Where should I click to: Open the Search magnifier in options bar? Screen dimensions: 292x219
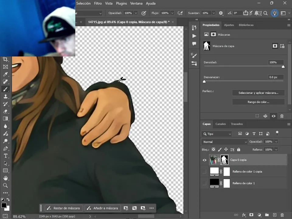(x=266, y=13)
